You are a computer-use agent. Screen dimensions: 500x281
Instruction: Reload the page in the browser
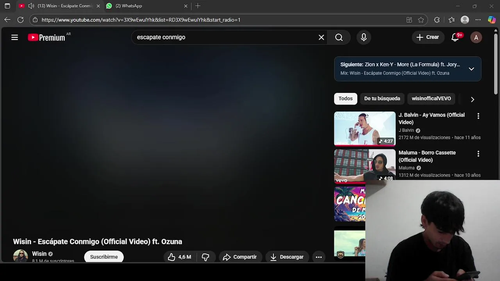tap(21, 20)
